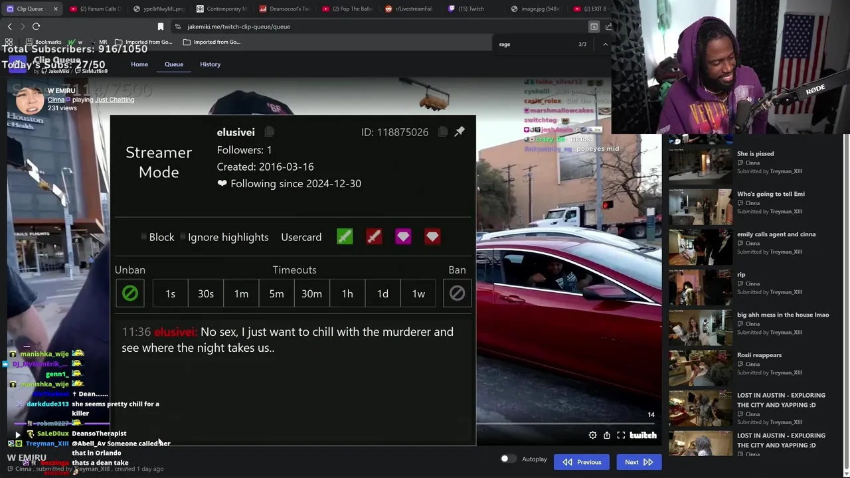Reload the browser page

pyautogui.click(x=36, y=27)
